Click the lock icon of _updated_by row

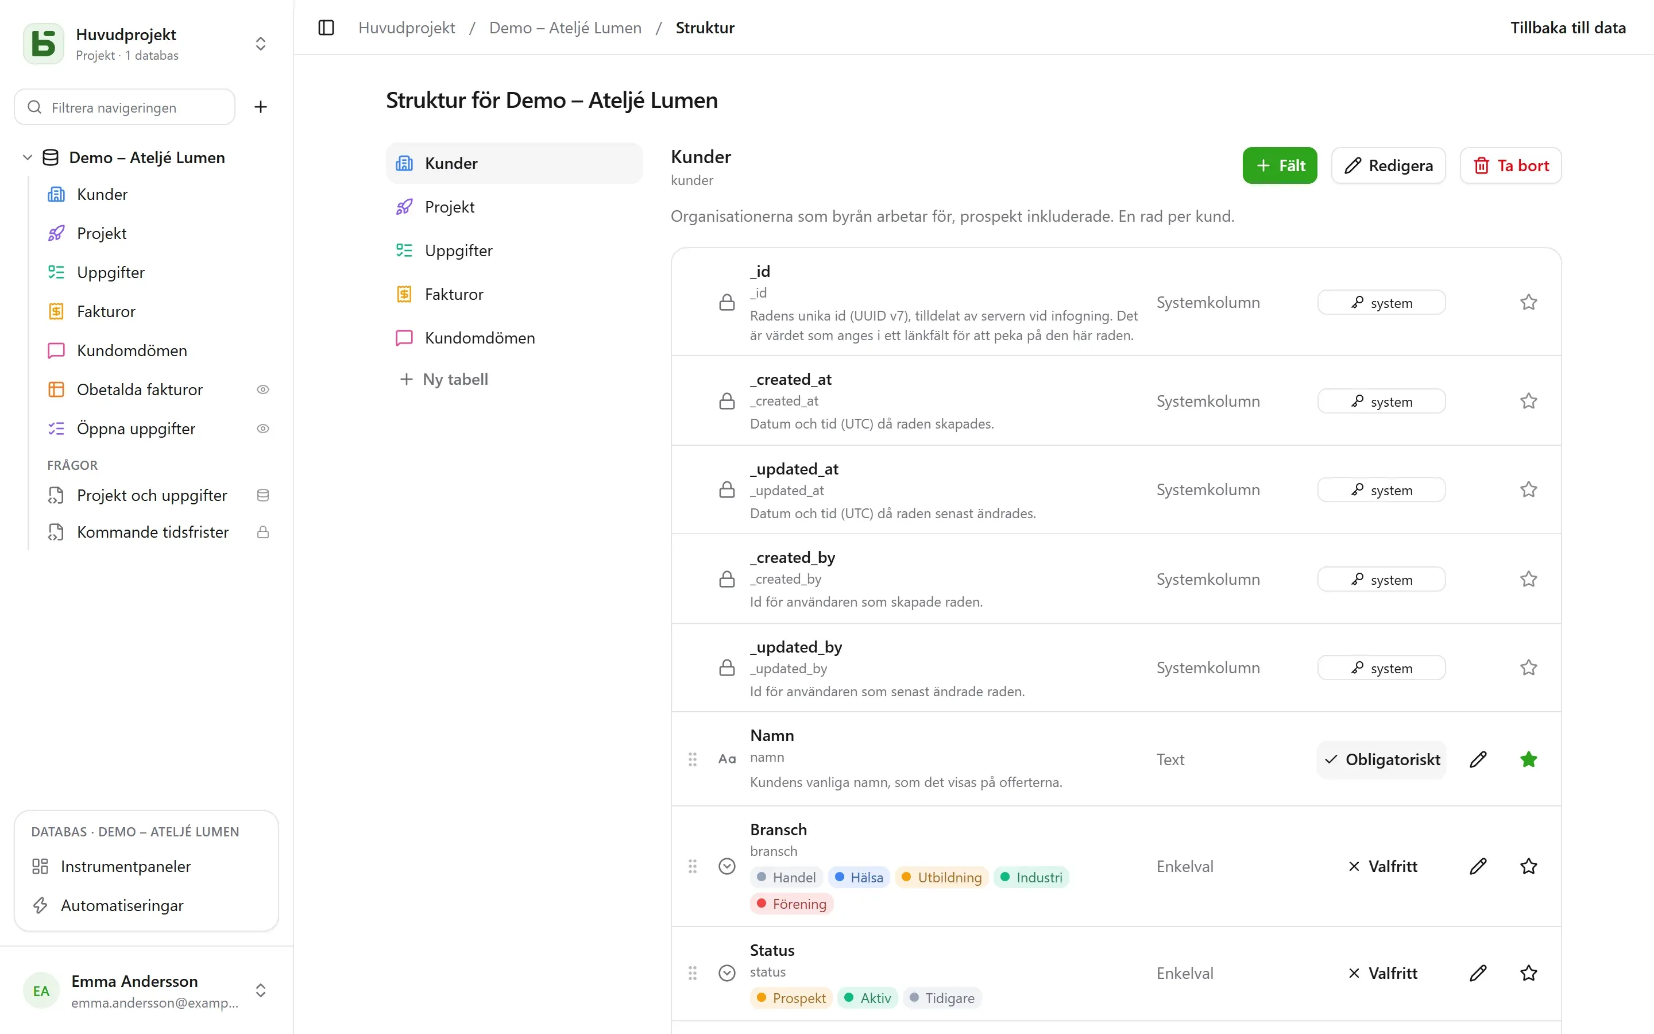727,668
